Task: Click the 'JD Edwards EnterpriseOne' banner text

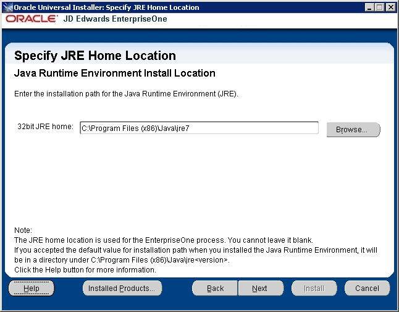Action: [115, 19]
